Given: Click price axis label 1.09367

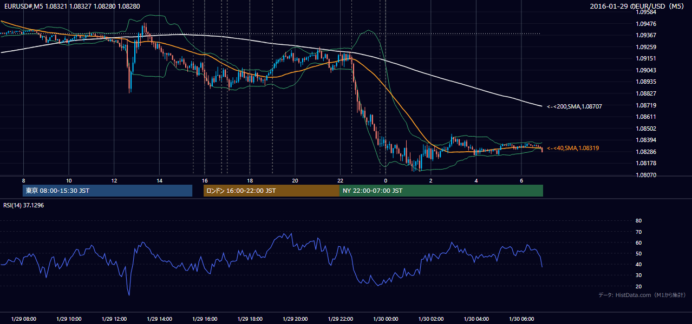Looking at the screenshot, I should (645, 35).
